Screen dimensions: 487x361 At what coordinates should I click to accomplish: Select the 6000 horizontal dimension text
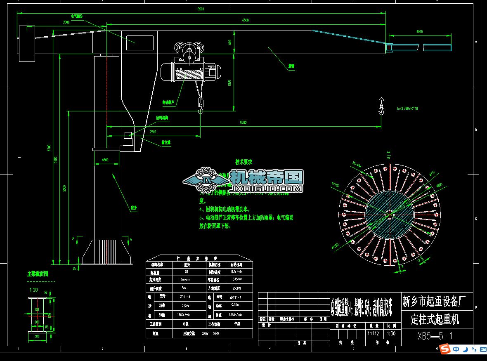tap(243, 123)
